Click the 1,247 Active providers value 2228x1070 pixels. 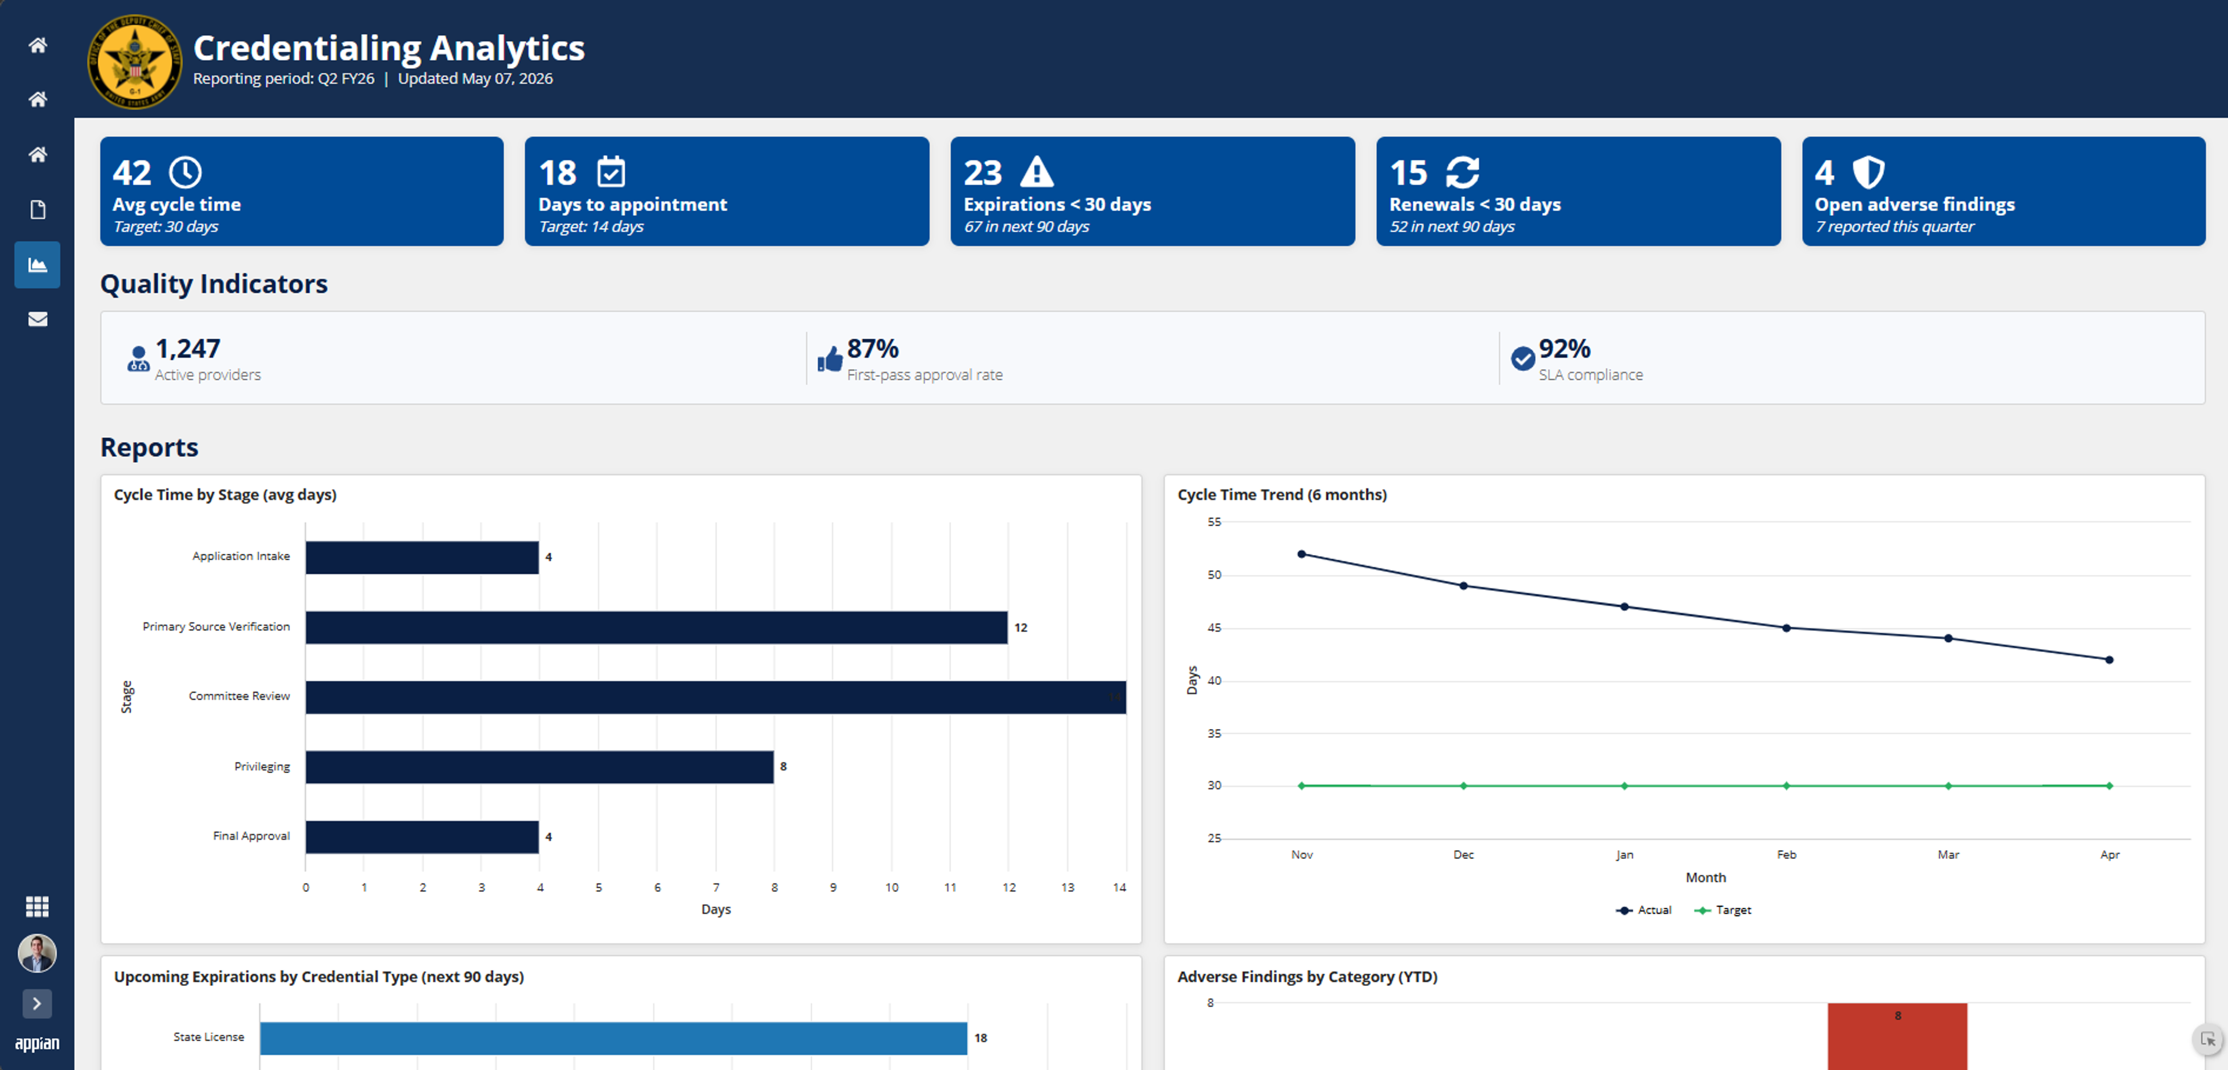pyautogui.click(x=187, y=349)
